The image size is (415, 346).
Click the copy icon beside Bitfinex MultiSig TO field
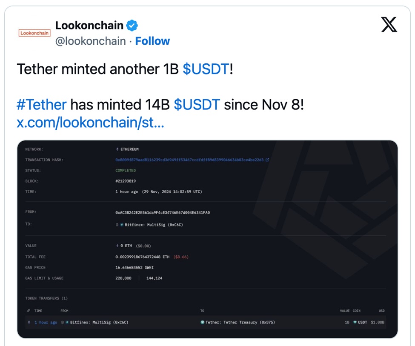(x=117, y=224)
